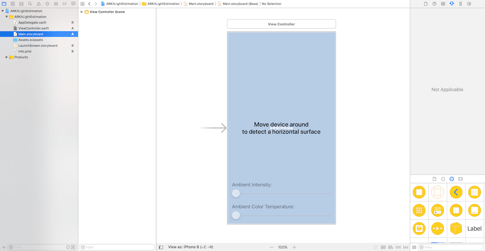
Task: Expand the Products folder
Action: tap(6, 57)
